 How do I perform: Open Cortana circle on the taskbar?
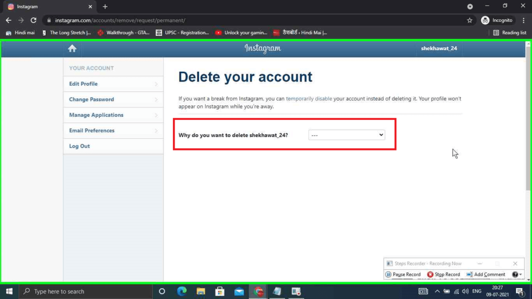162,291
